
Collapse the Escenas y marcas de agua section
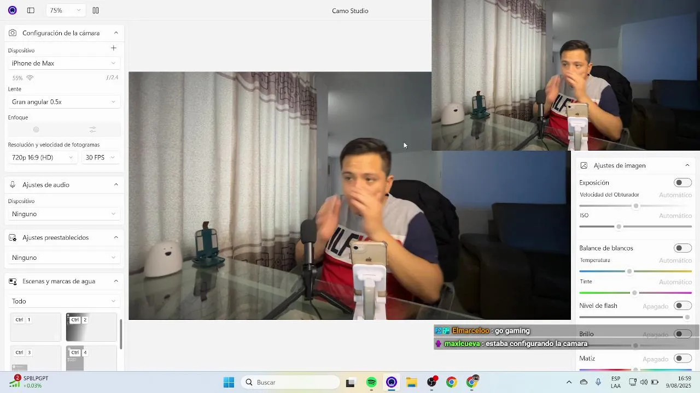116,281
